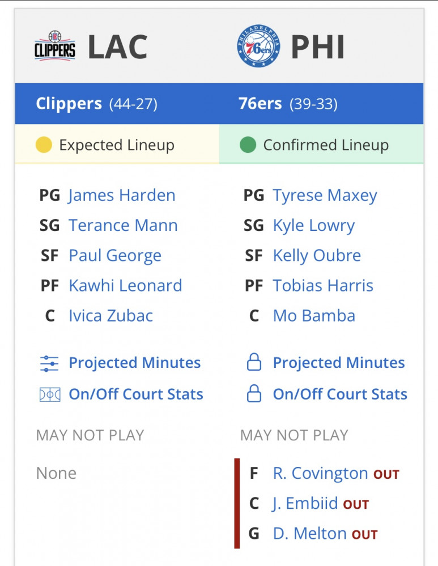The image size is (438, 566).
Task: Open 76ers On/Off Court Stats link
Action: [x=340, y=394]
